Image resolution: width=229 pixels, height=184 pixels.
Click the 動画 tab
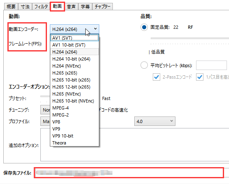point(57,6)
